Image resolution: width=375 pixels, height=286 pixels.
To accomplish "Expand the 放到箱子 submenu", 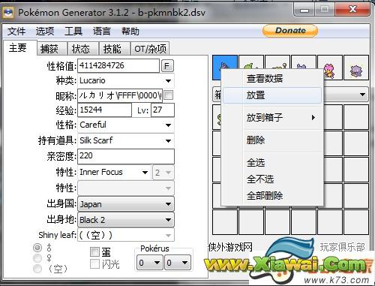I will point(272,117).
